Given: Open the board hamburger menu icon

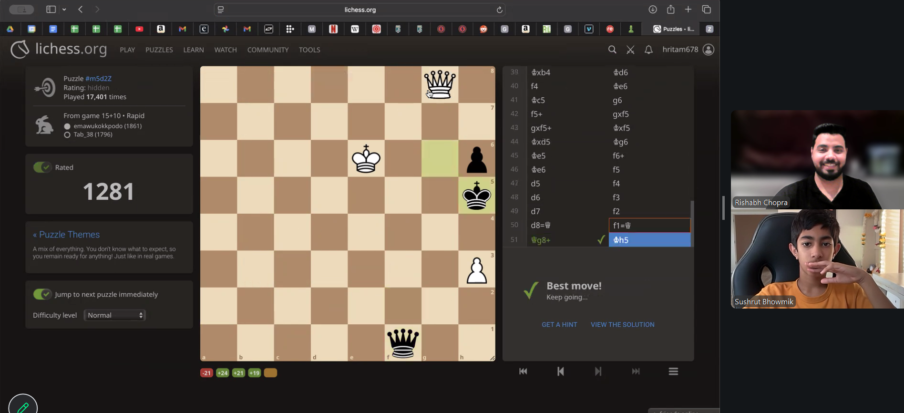Looking at the screenshot, I should [673, 372].
